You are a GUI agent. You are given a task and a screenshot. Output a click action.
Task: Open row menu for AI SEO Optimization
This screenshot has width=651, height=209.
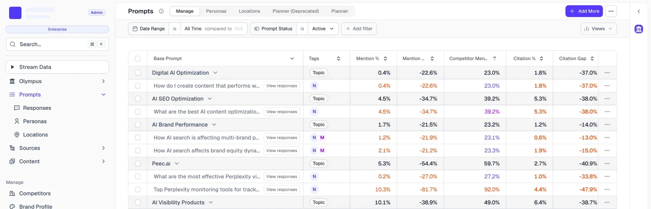tap(607, 99)
